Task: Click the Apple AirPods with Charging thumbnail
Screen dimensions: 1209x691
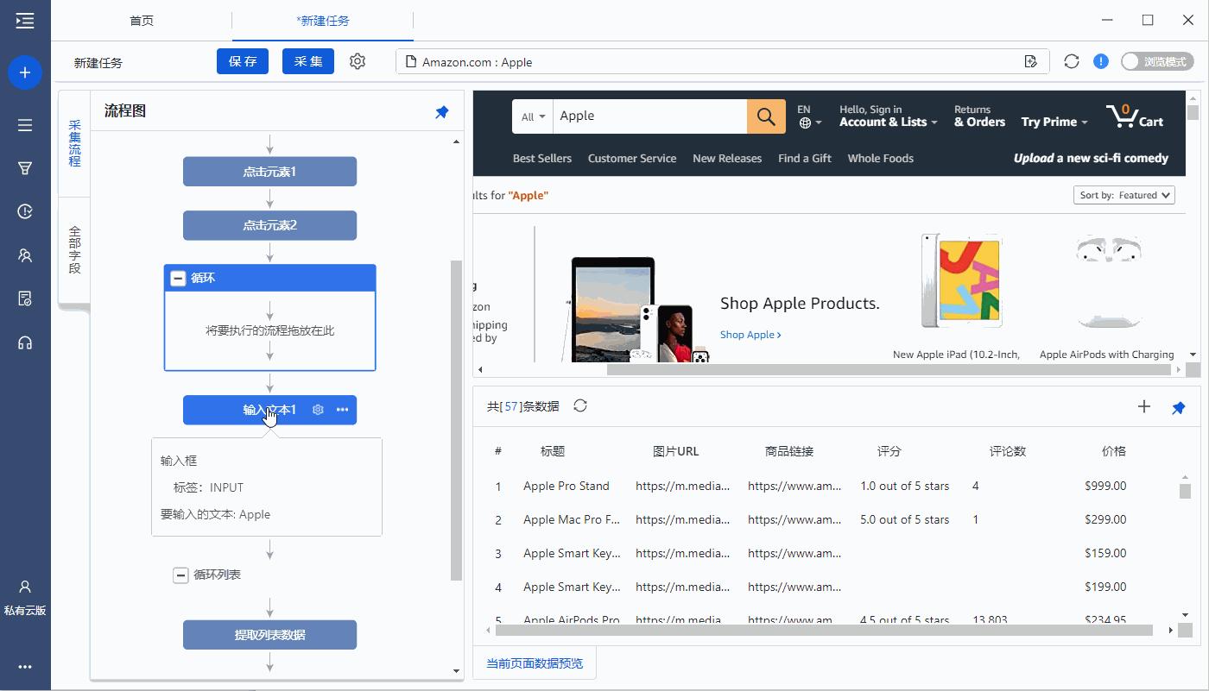Action: tap(1108, 281)
